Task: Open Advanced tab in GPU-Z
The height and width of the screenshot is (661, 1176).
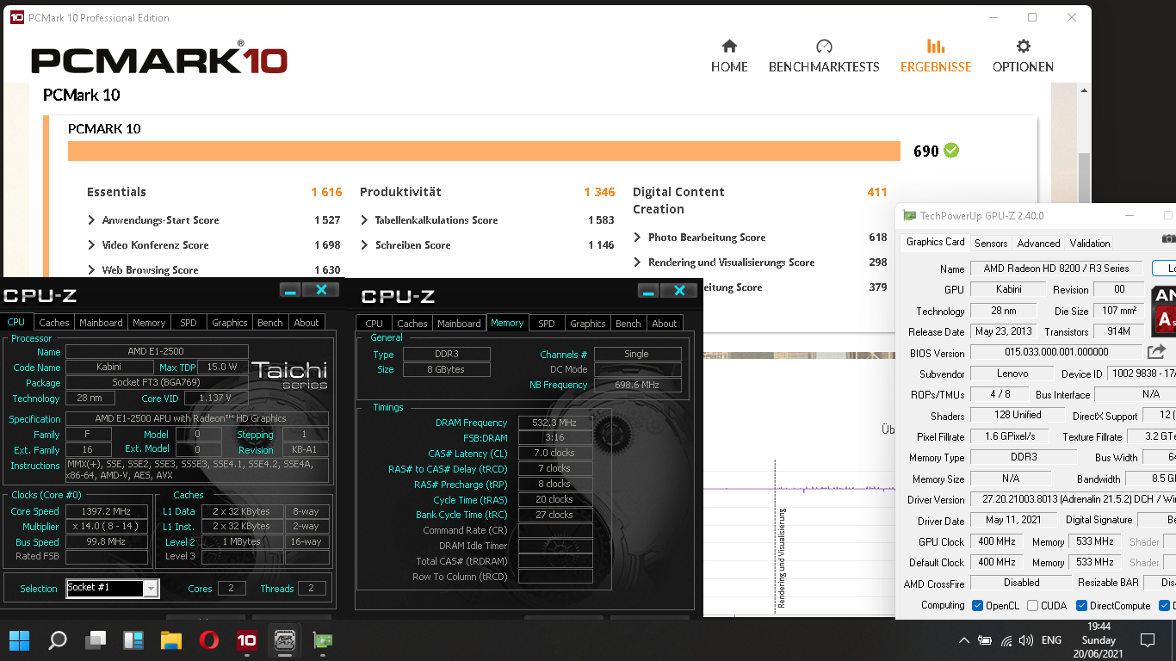Action: [x=1038, y=244]
